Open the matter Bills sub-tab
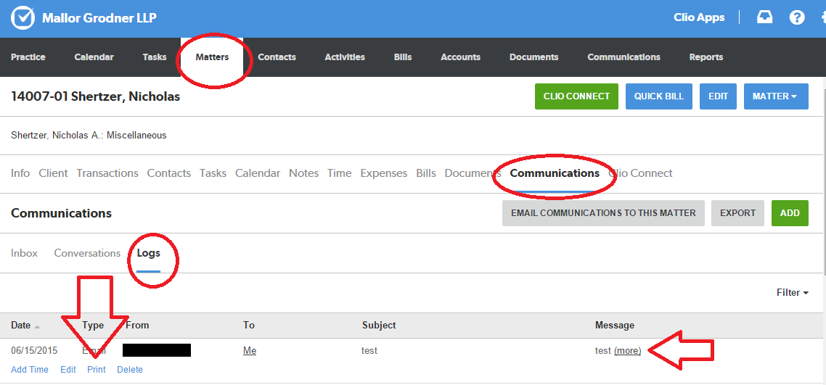826x385 pixels. pos(425,173)
